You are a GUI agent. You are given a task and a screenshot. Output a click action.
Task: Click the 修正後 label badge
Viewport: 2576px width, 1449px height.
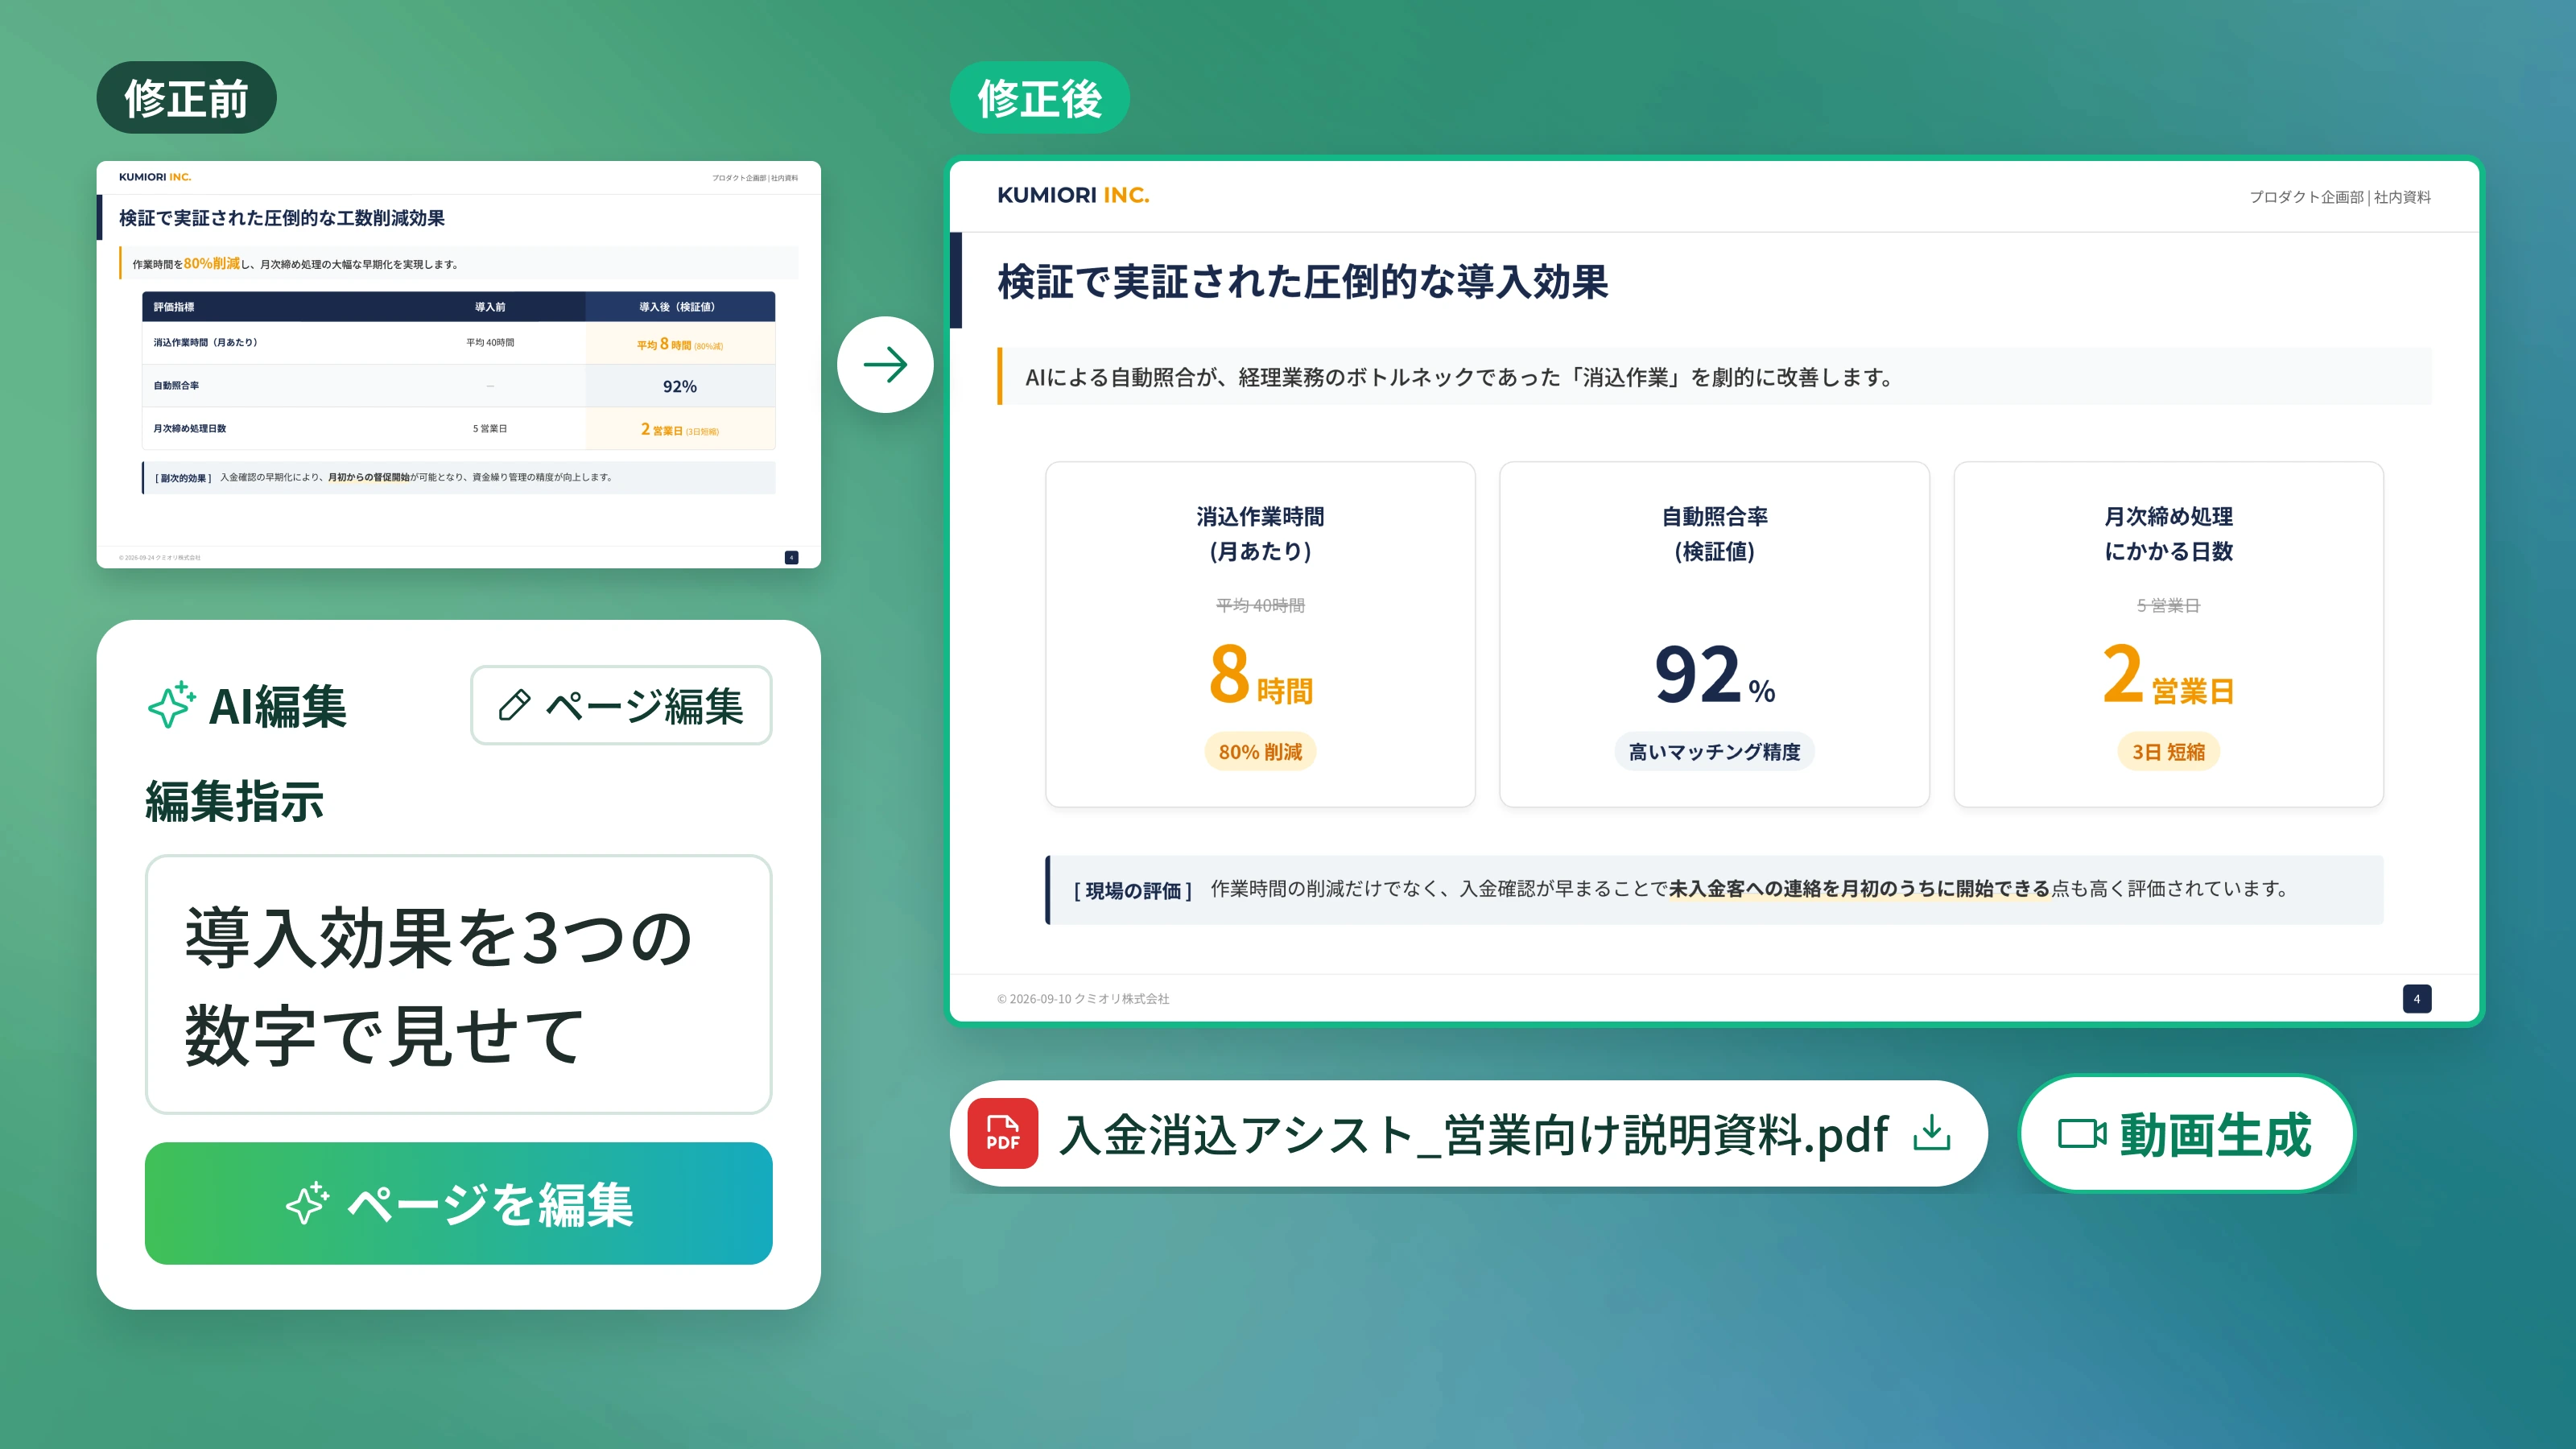(x=1039, y=97)
